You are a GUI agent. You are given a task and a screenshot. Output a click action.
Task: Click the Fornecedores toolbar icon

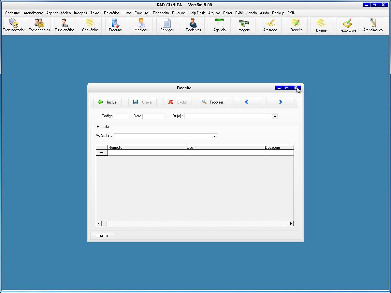[x=39, y=25]
